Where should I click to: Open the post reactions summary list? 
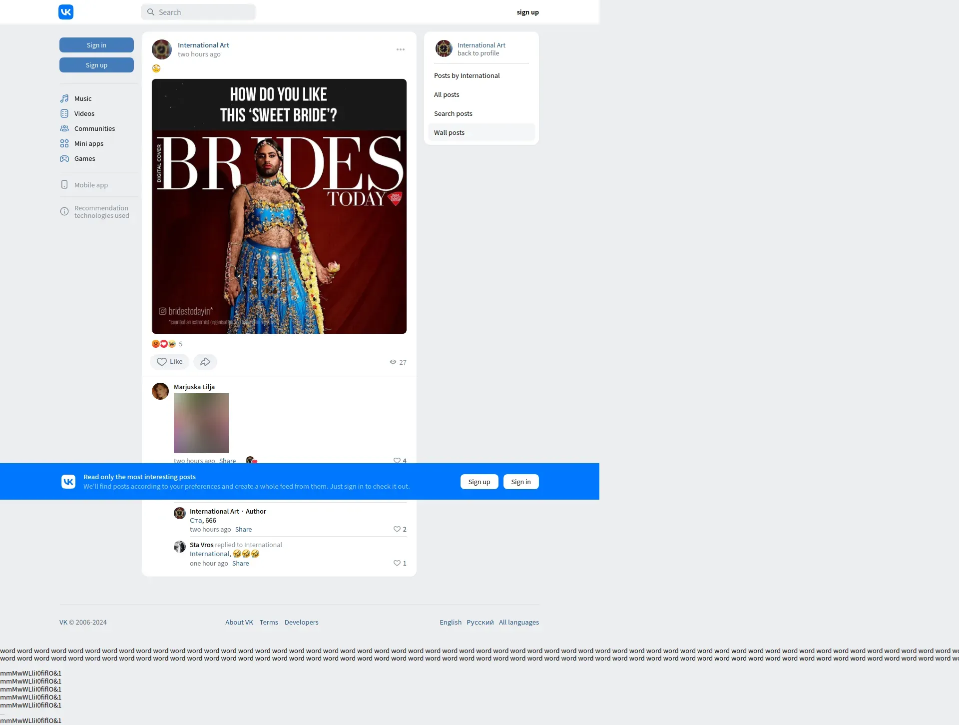pos(167,344)
